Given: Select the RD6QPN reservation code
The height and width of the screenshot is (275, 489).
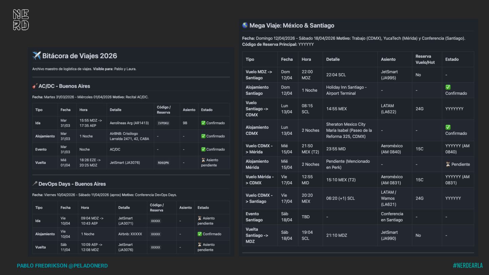Looking at the screenshot, I should (163, 163).
